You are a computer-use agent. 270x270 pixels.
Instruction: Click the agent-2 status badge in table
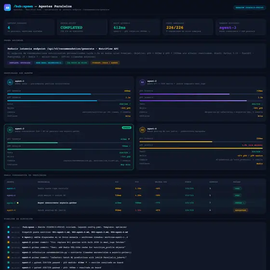click(237, 195)
